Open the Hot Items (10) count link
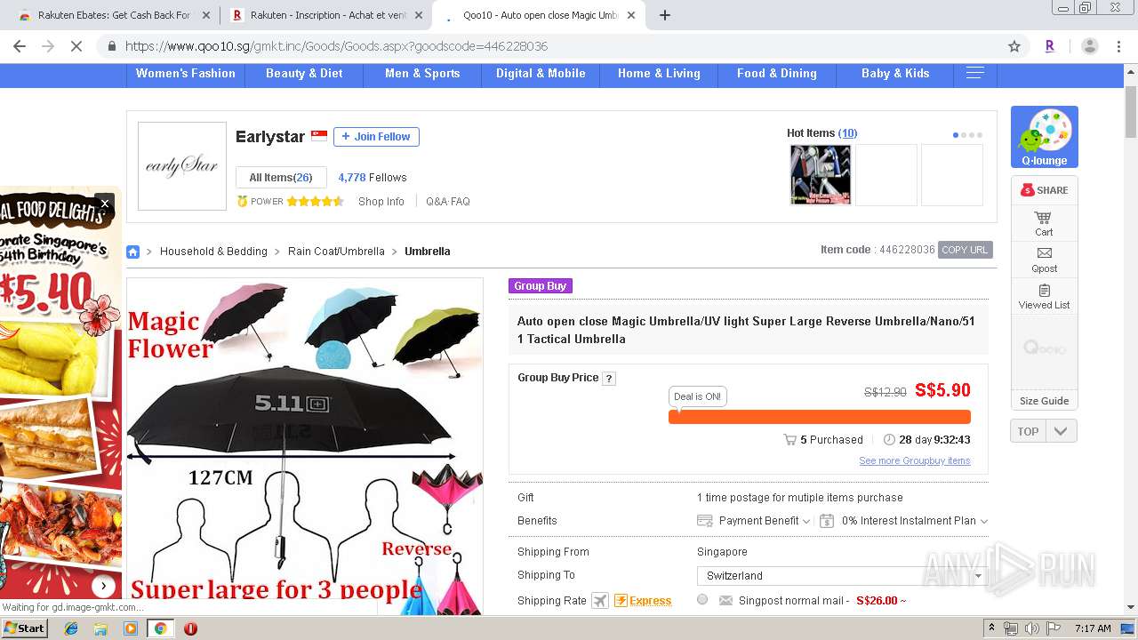The image size is (1138, 640). tap(847, 133)
